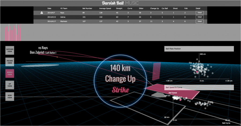Select the 2014/4/12 Astros row

tap(120, 17)
